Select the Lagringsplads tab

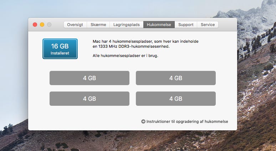tap(127, 25)
